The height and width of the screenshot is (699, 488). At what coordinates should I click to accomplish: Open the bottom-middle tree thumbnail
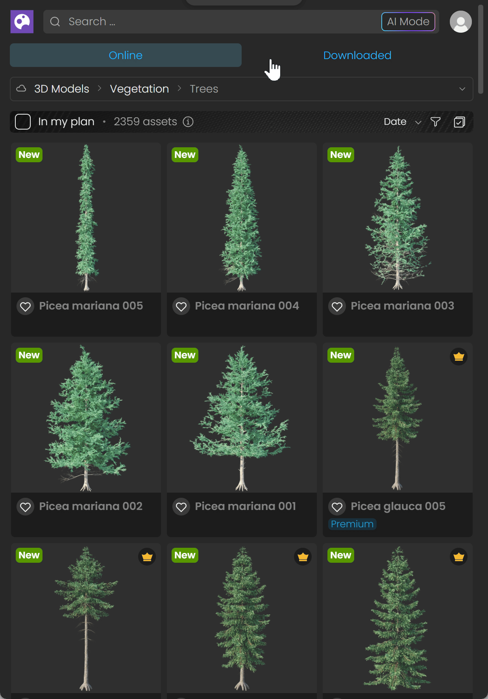[x=242, y=618]
